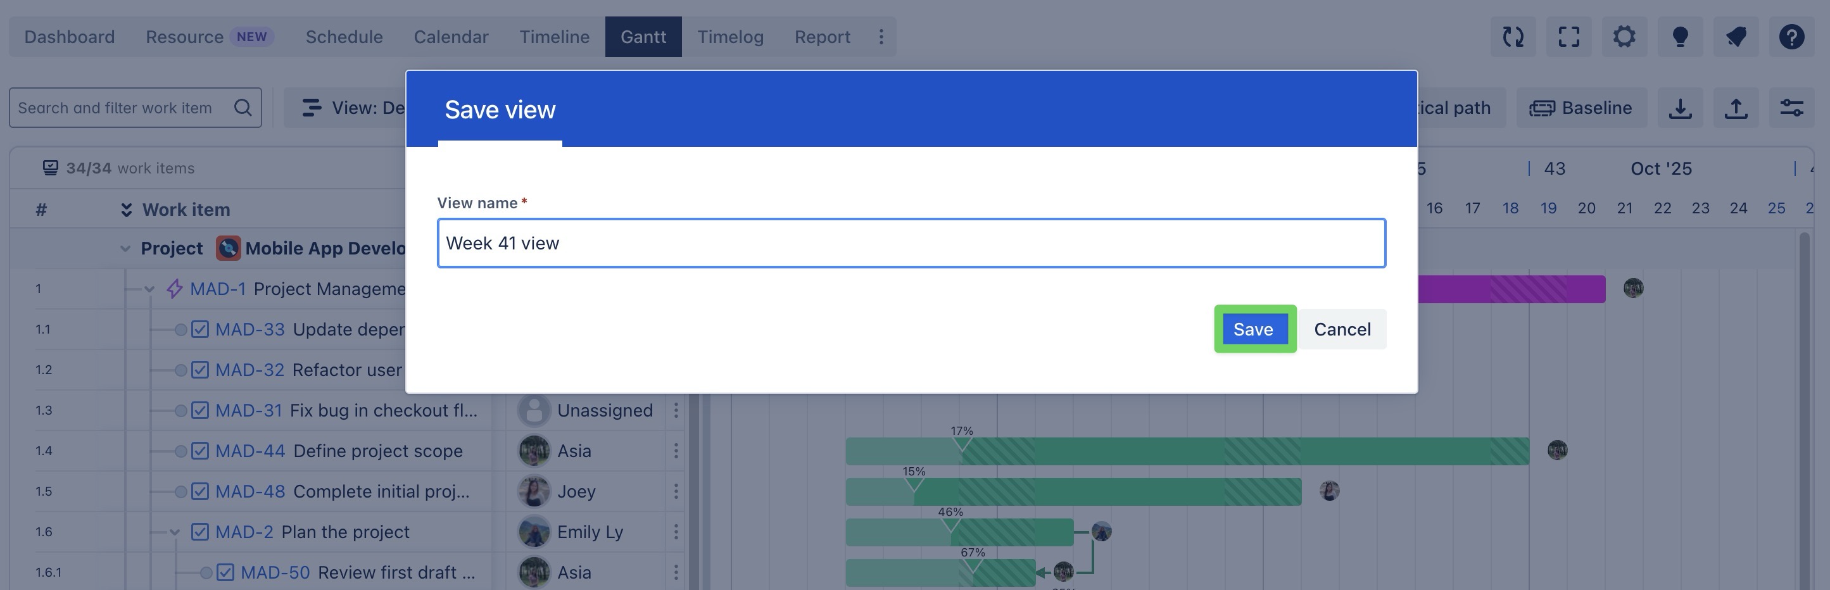Click the task type checkbox icon for MAD-31

[200, 411]
